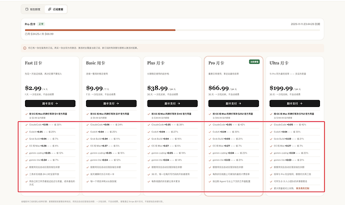Viewport: 345px width, 205px height.
Task: Click the $9.99 price
Action: tap(94, 88)
